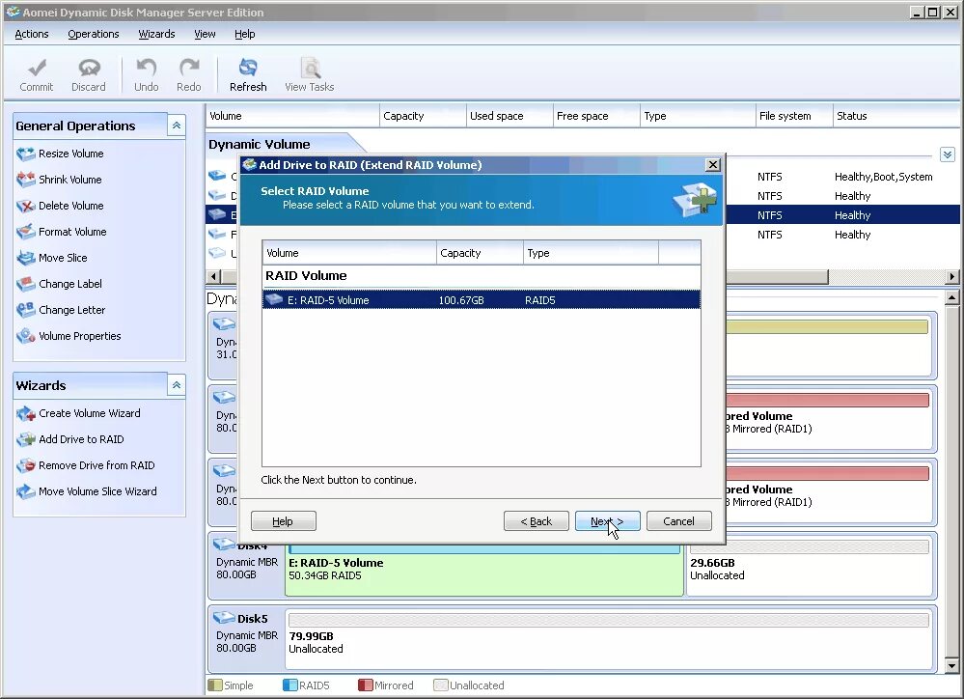The width and height of the screenshot is (964, 699).
Task: Open the Wizards menu
Action: coord(156,34)
